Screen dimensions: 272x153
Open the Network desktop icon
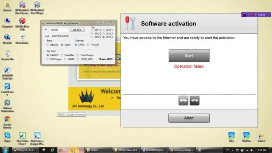7,39
